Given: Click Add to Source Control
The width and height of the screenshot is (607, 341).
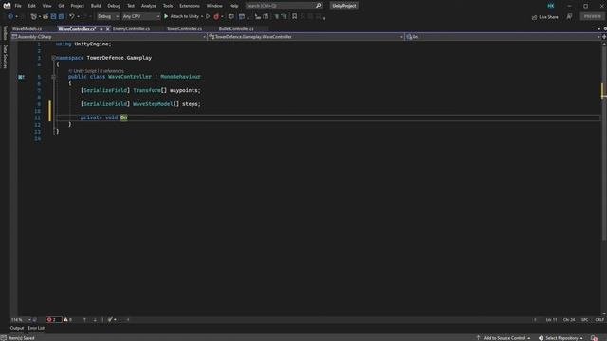Looking at the screenshot, I should point(504,338).
